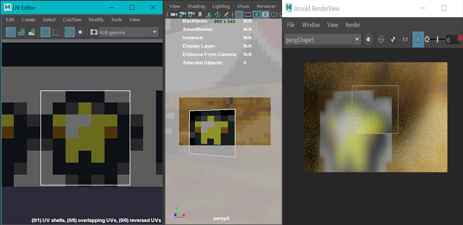Screen dimensions: 463x225
Task: Enable the checkered tile display mode
Action: click(x=46, y=32)
